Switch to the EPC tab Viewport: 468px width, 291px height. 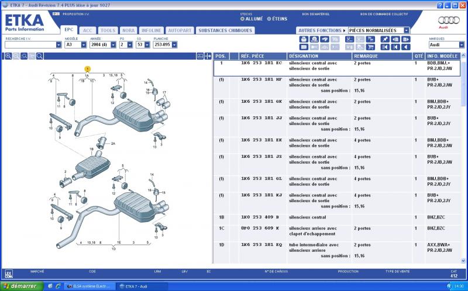pyautogui.click(x=69, y=30)
